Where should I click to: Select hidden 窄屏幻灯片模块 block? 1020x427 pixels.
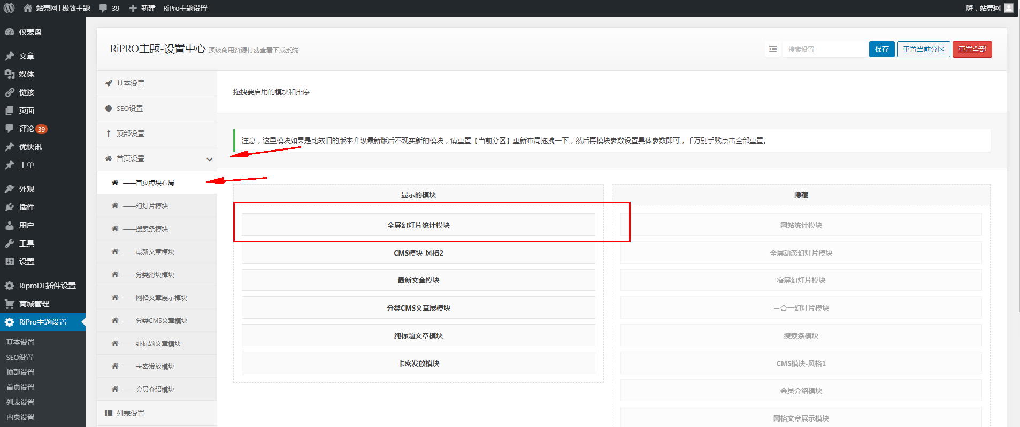point(801,280)
